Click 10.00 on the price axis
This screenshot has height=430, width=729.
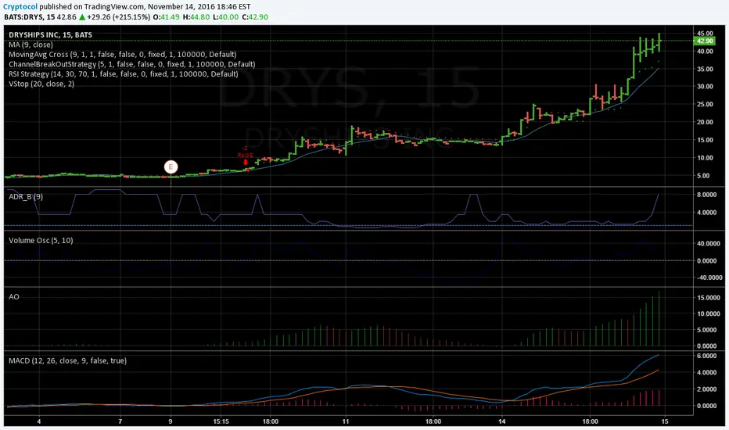pyautogui.click(x=705, y=158)
